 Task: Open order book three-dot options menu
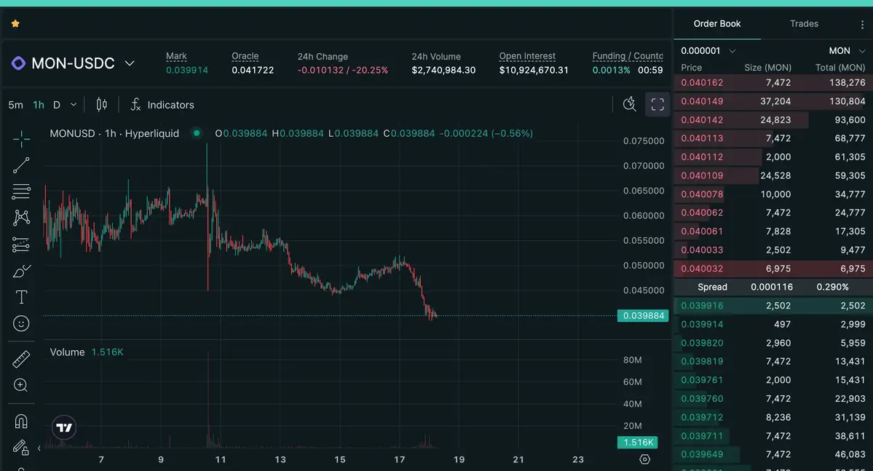[862, 25]
